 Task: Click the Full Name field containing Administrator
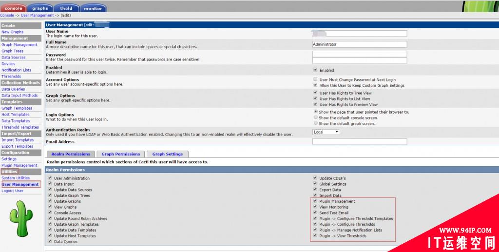tap(360, 44)
